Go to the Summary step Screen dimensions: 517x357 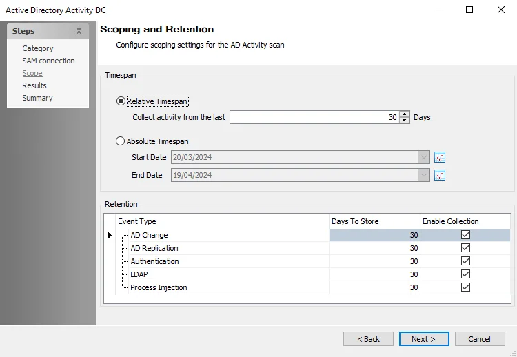pos(37,98)
